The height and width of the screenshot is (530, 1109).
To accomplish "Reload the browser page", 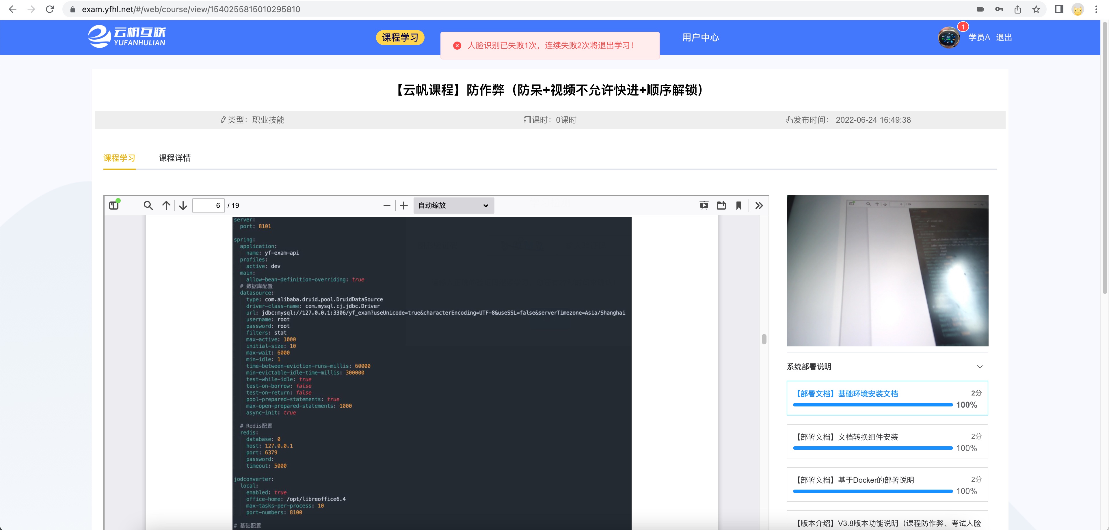I will 50,9.
